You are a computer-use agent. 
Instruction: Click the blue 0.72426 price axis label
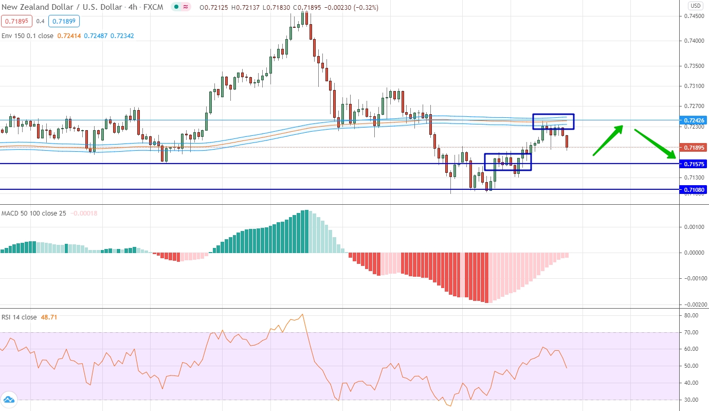click(694, 120)
